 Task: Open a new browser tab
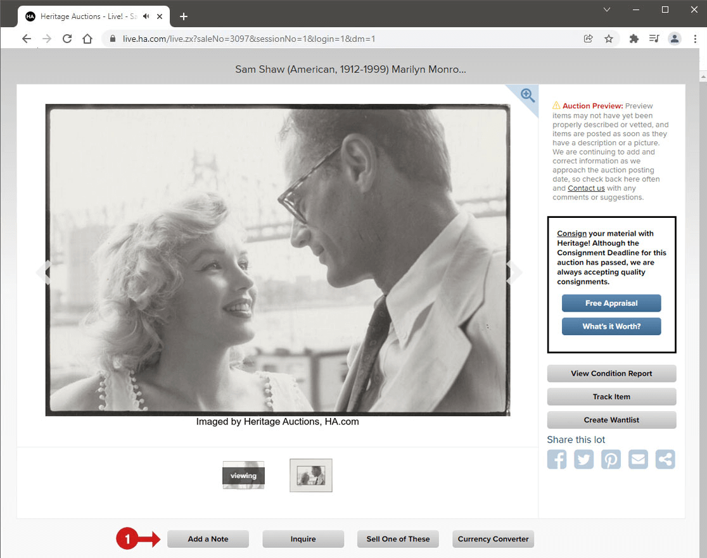(184, 16)
